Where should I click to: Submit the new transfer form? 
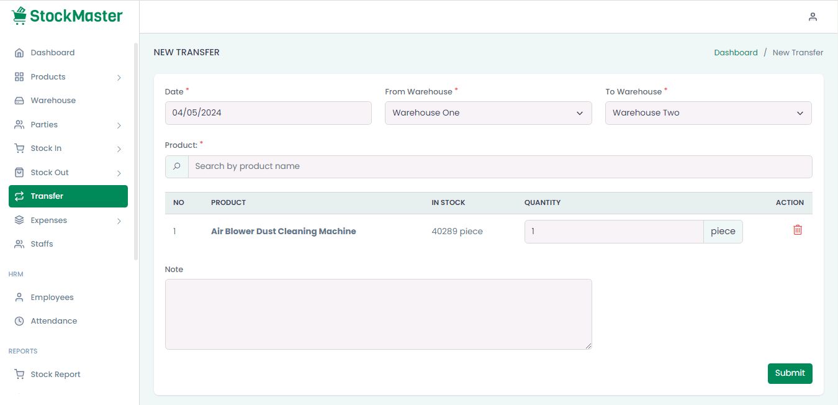point(790,373)
